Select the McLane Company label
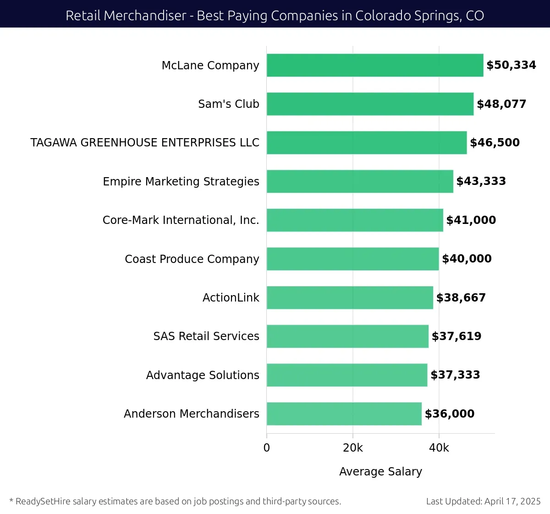 (210, 66)
